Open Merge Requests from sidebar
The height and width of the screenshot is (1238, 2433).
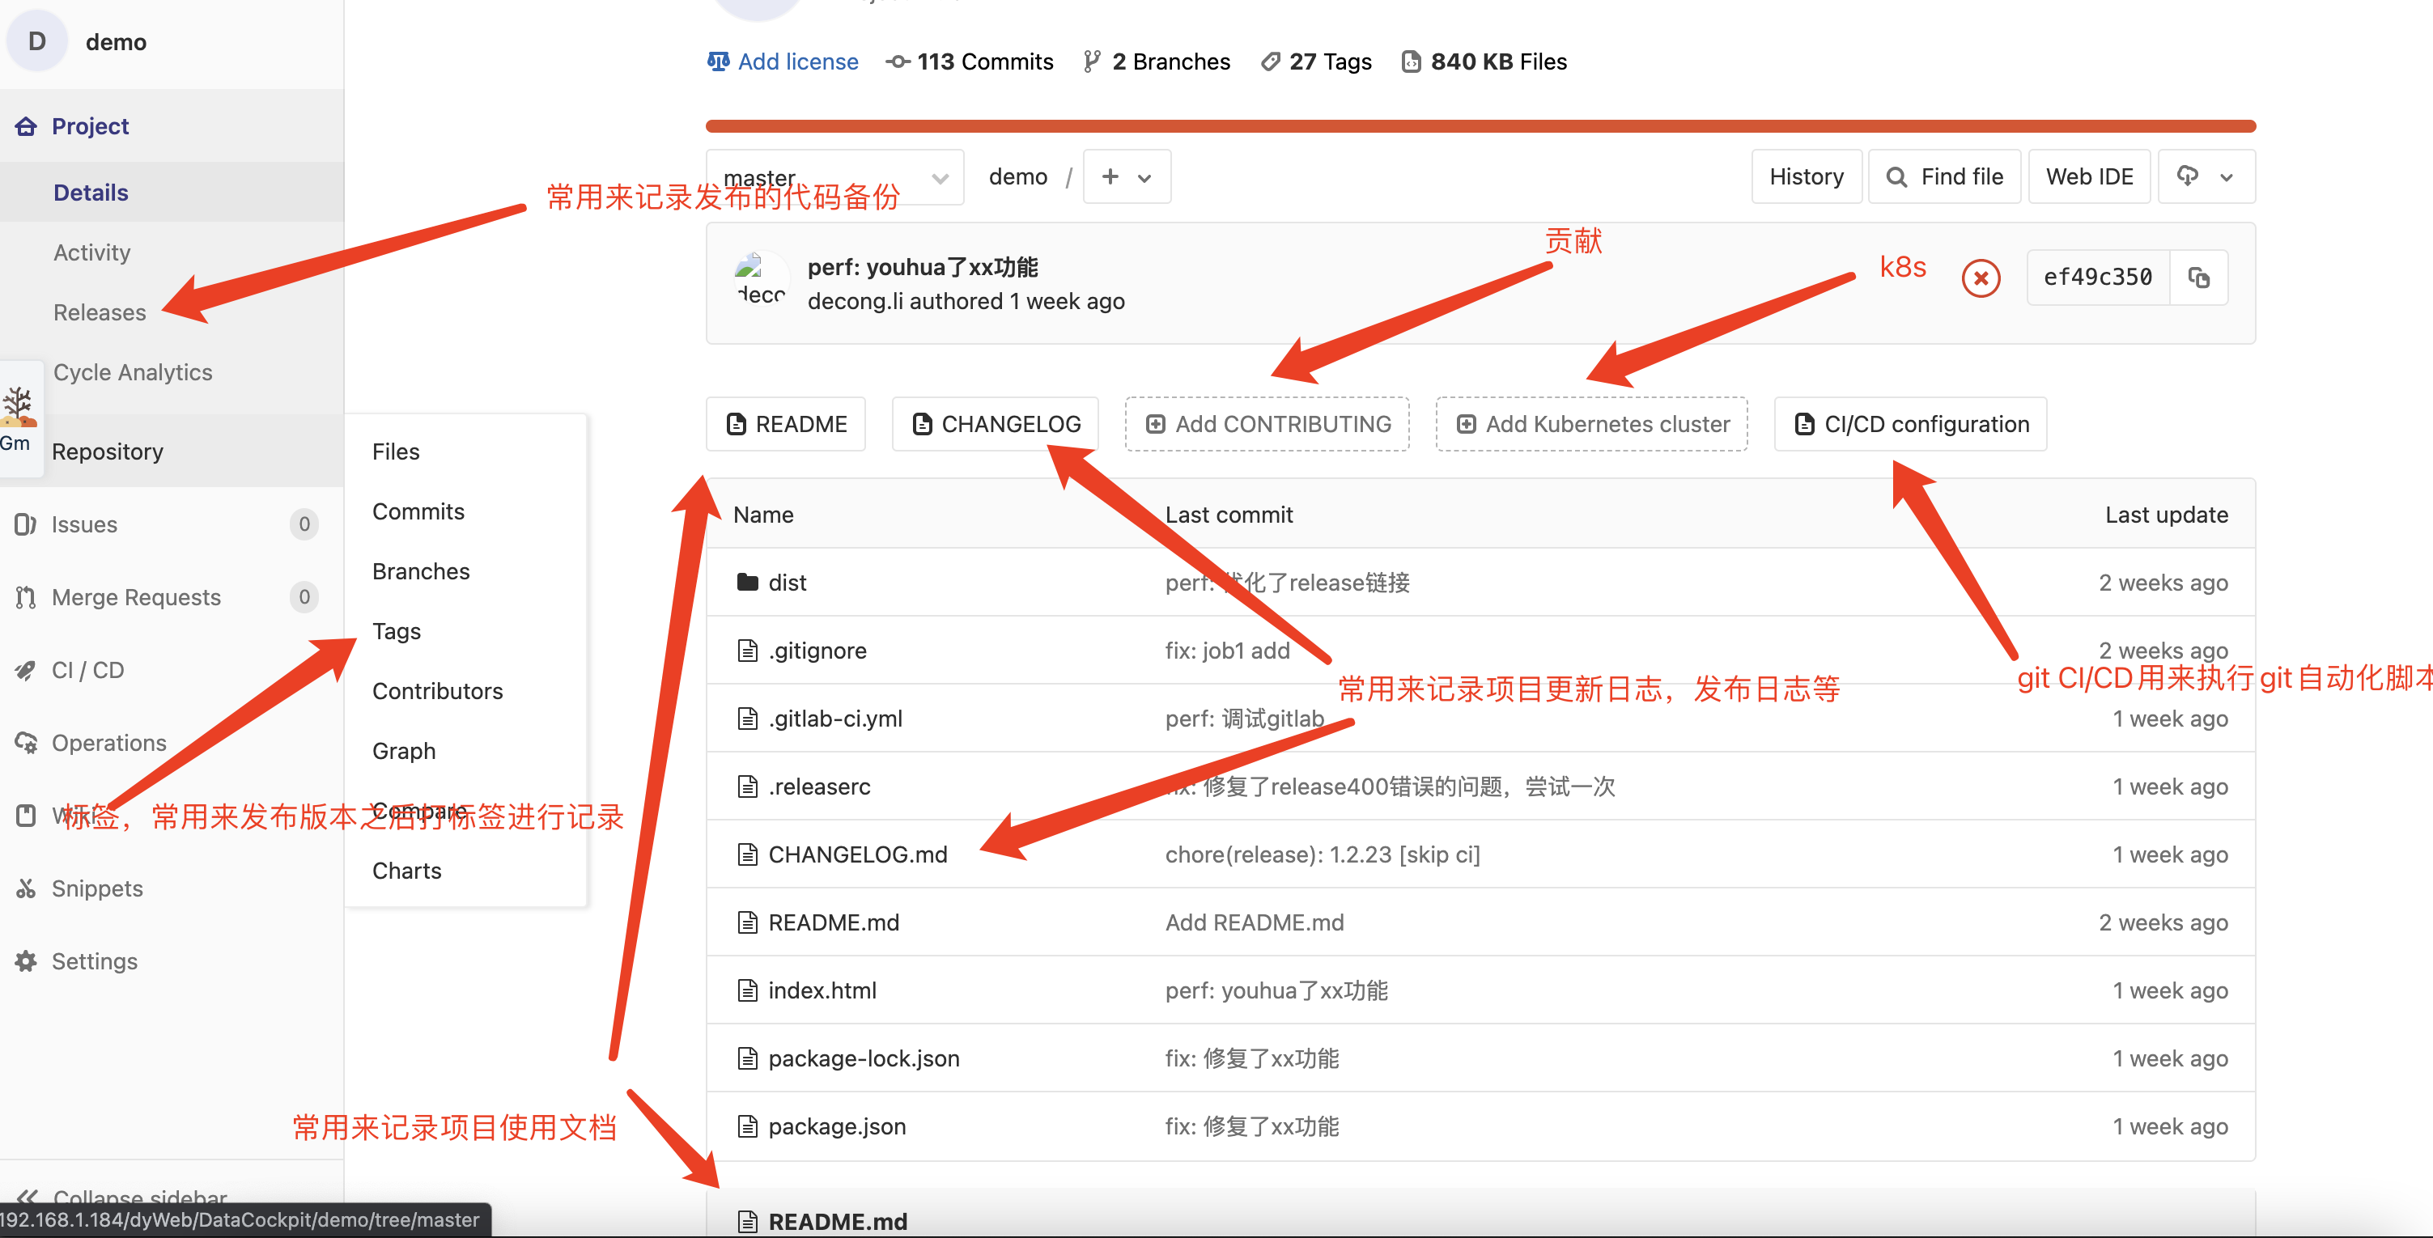coord(135,597)
